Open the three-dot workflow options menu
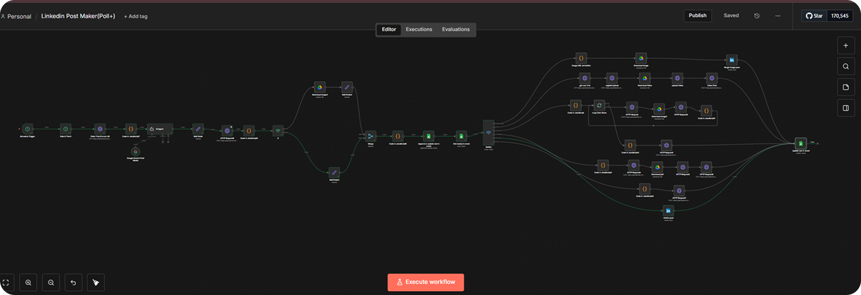Screen dimensions: 861x295 tap(778, 16)
